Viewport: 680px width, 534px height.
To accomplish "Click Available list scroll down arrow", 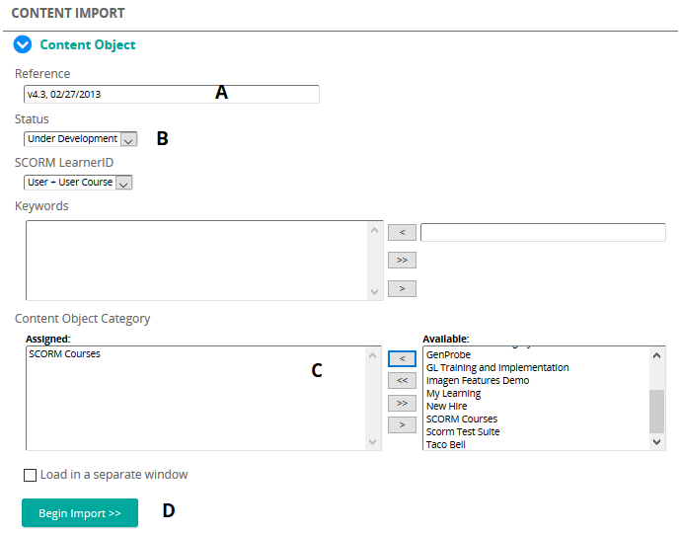I will [656, 442].
